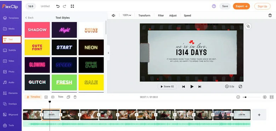Click the split icon next to Trim

(53, 97)
